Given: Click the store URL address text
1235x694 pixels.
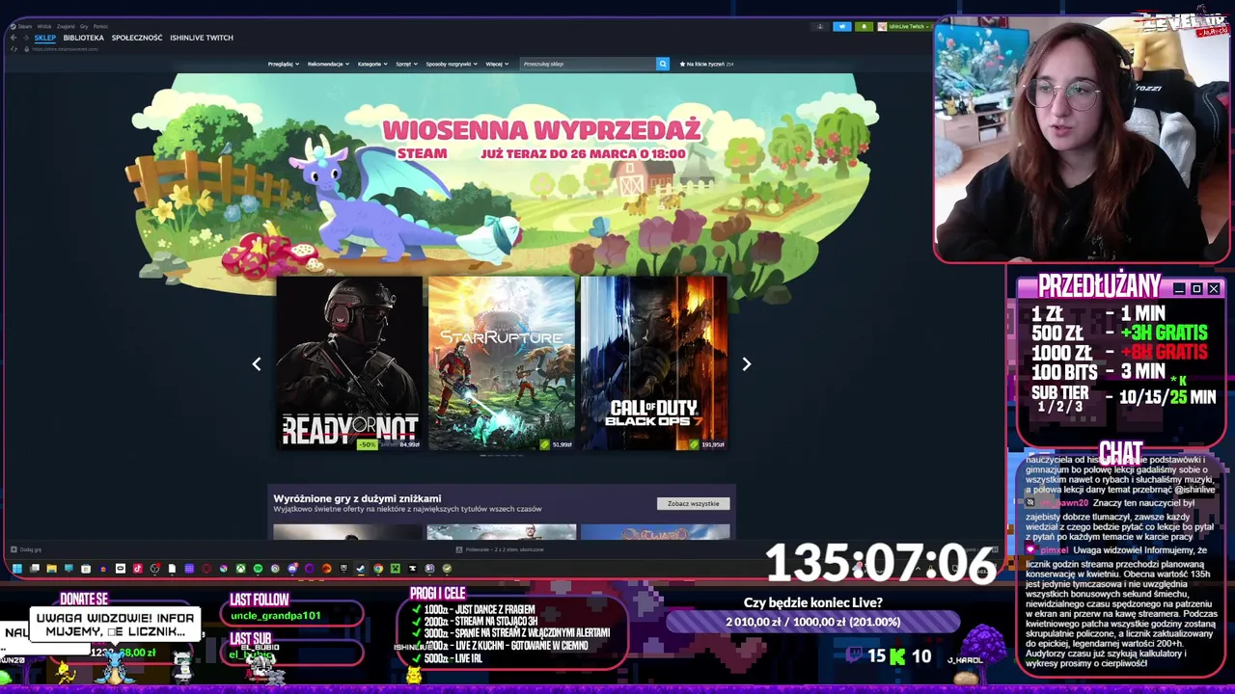Looking at the screenshot, I should [66, 49].
